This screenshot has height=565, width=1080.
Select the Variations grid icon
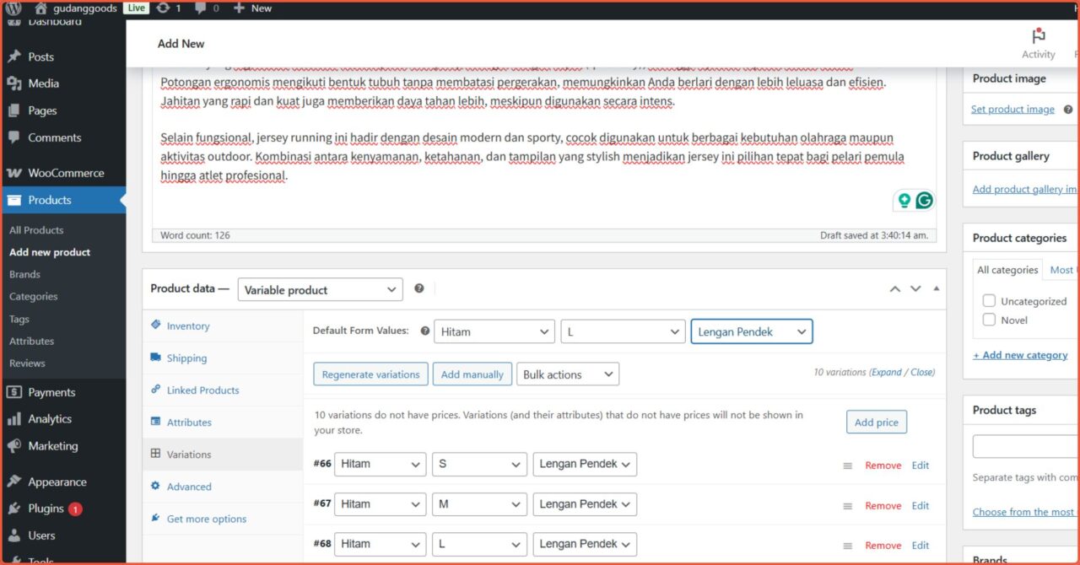(x=155, y=454)
